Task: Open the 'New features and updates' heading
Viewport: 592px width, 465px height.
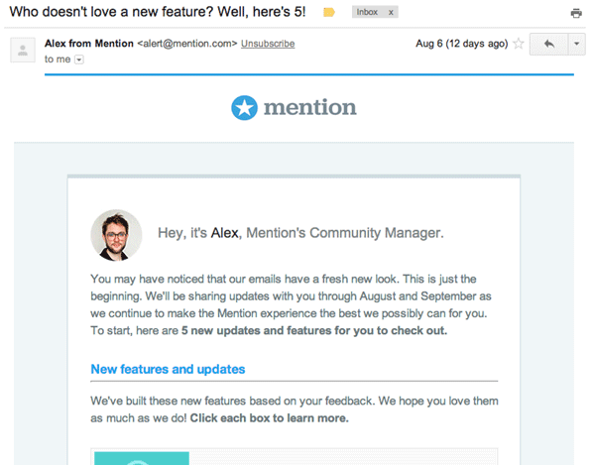Action: [x=168, y=369]
